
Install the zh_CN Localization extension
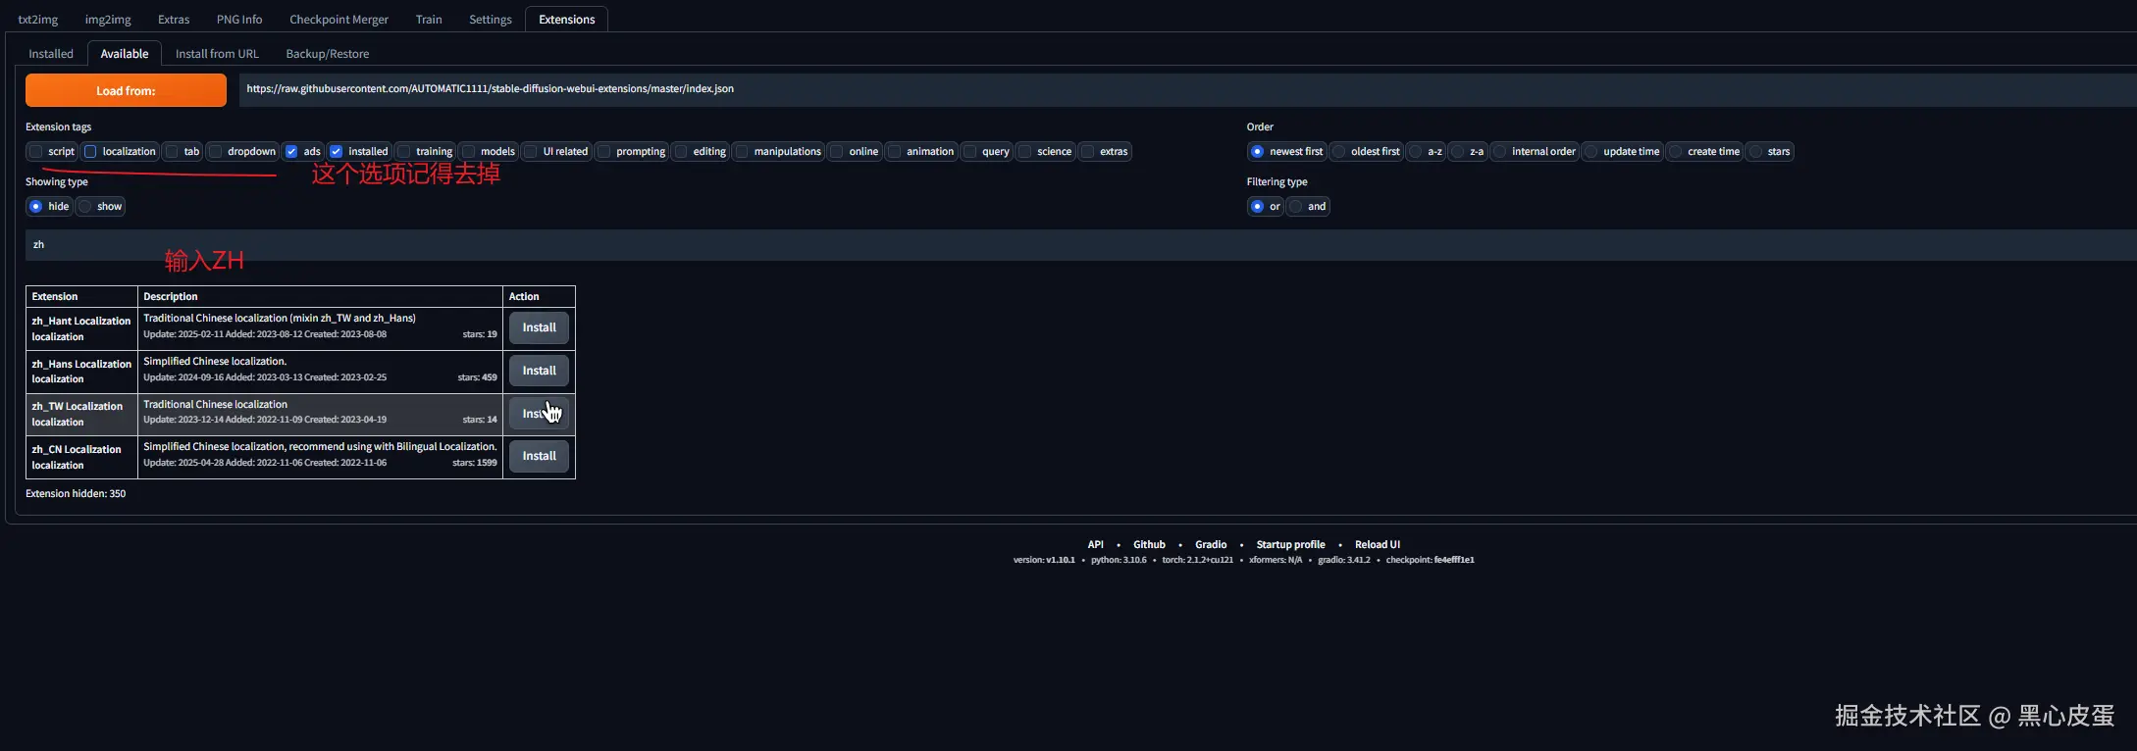539,456
